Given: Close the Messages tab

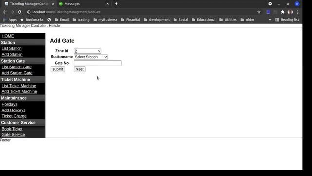Looking at the screenshot, I should pos(107,4).
